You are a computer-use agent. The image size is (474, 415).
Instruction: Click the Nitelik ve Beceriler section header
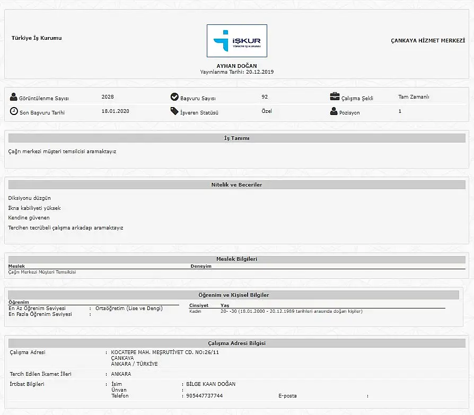(x=236, y=184)
